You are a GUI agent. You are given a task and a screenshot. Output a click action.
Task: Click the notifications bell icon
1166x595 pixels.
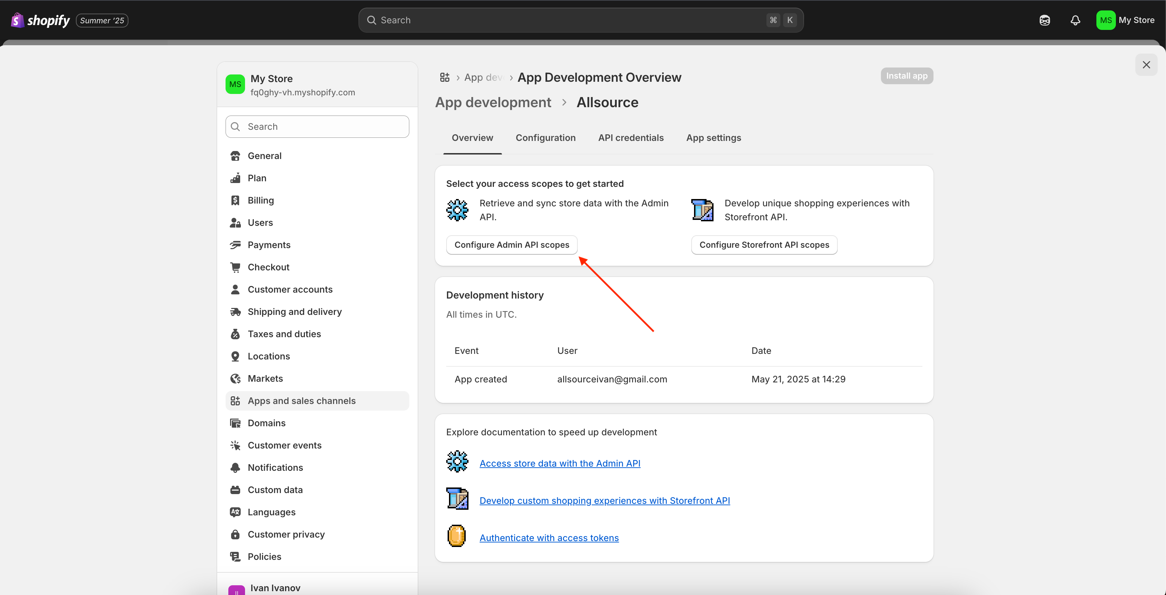(1075, 21)
